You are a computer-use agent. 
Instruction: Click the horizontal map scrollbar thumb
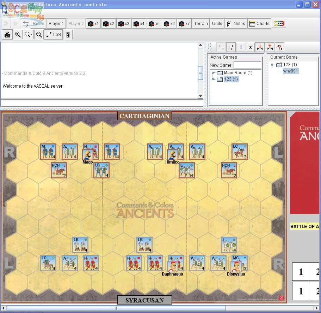coord(116,308)
